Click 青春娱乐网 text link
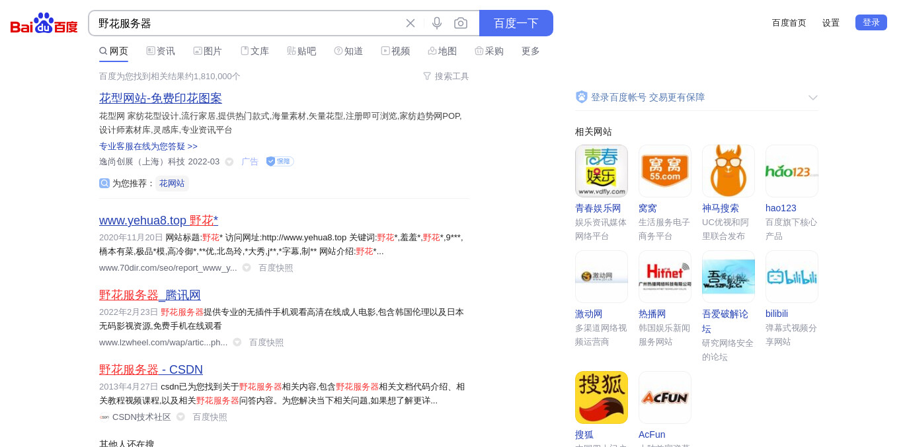This screenshot has width=903, height=447. pyautogui.click(x=598, y=208)
